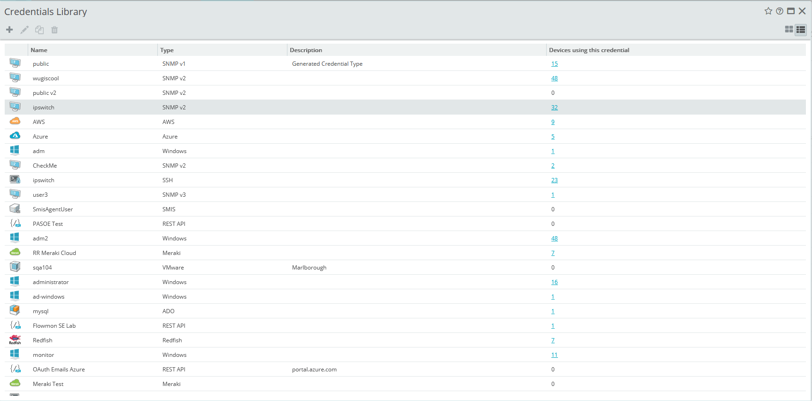The height and width of the screenshot is (401, 812).
Task: Click SNMP v3 icon beside user3
Action: click(15, 194)
